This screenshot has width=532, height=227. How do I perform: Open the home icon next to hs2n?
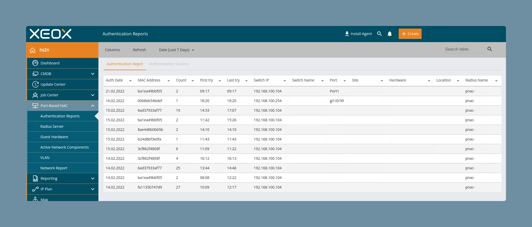[33, 50]
